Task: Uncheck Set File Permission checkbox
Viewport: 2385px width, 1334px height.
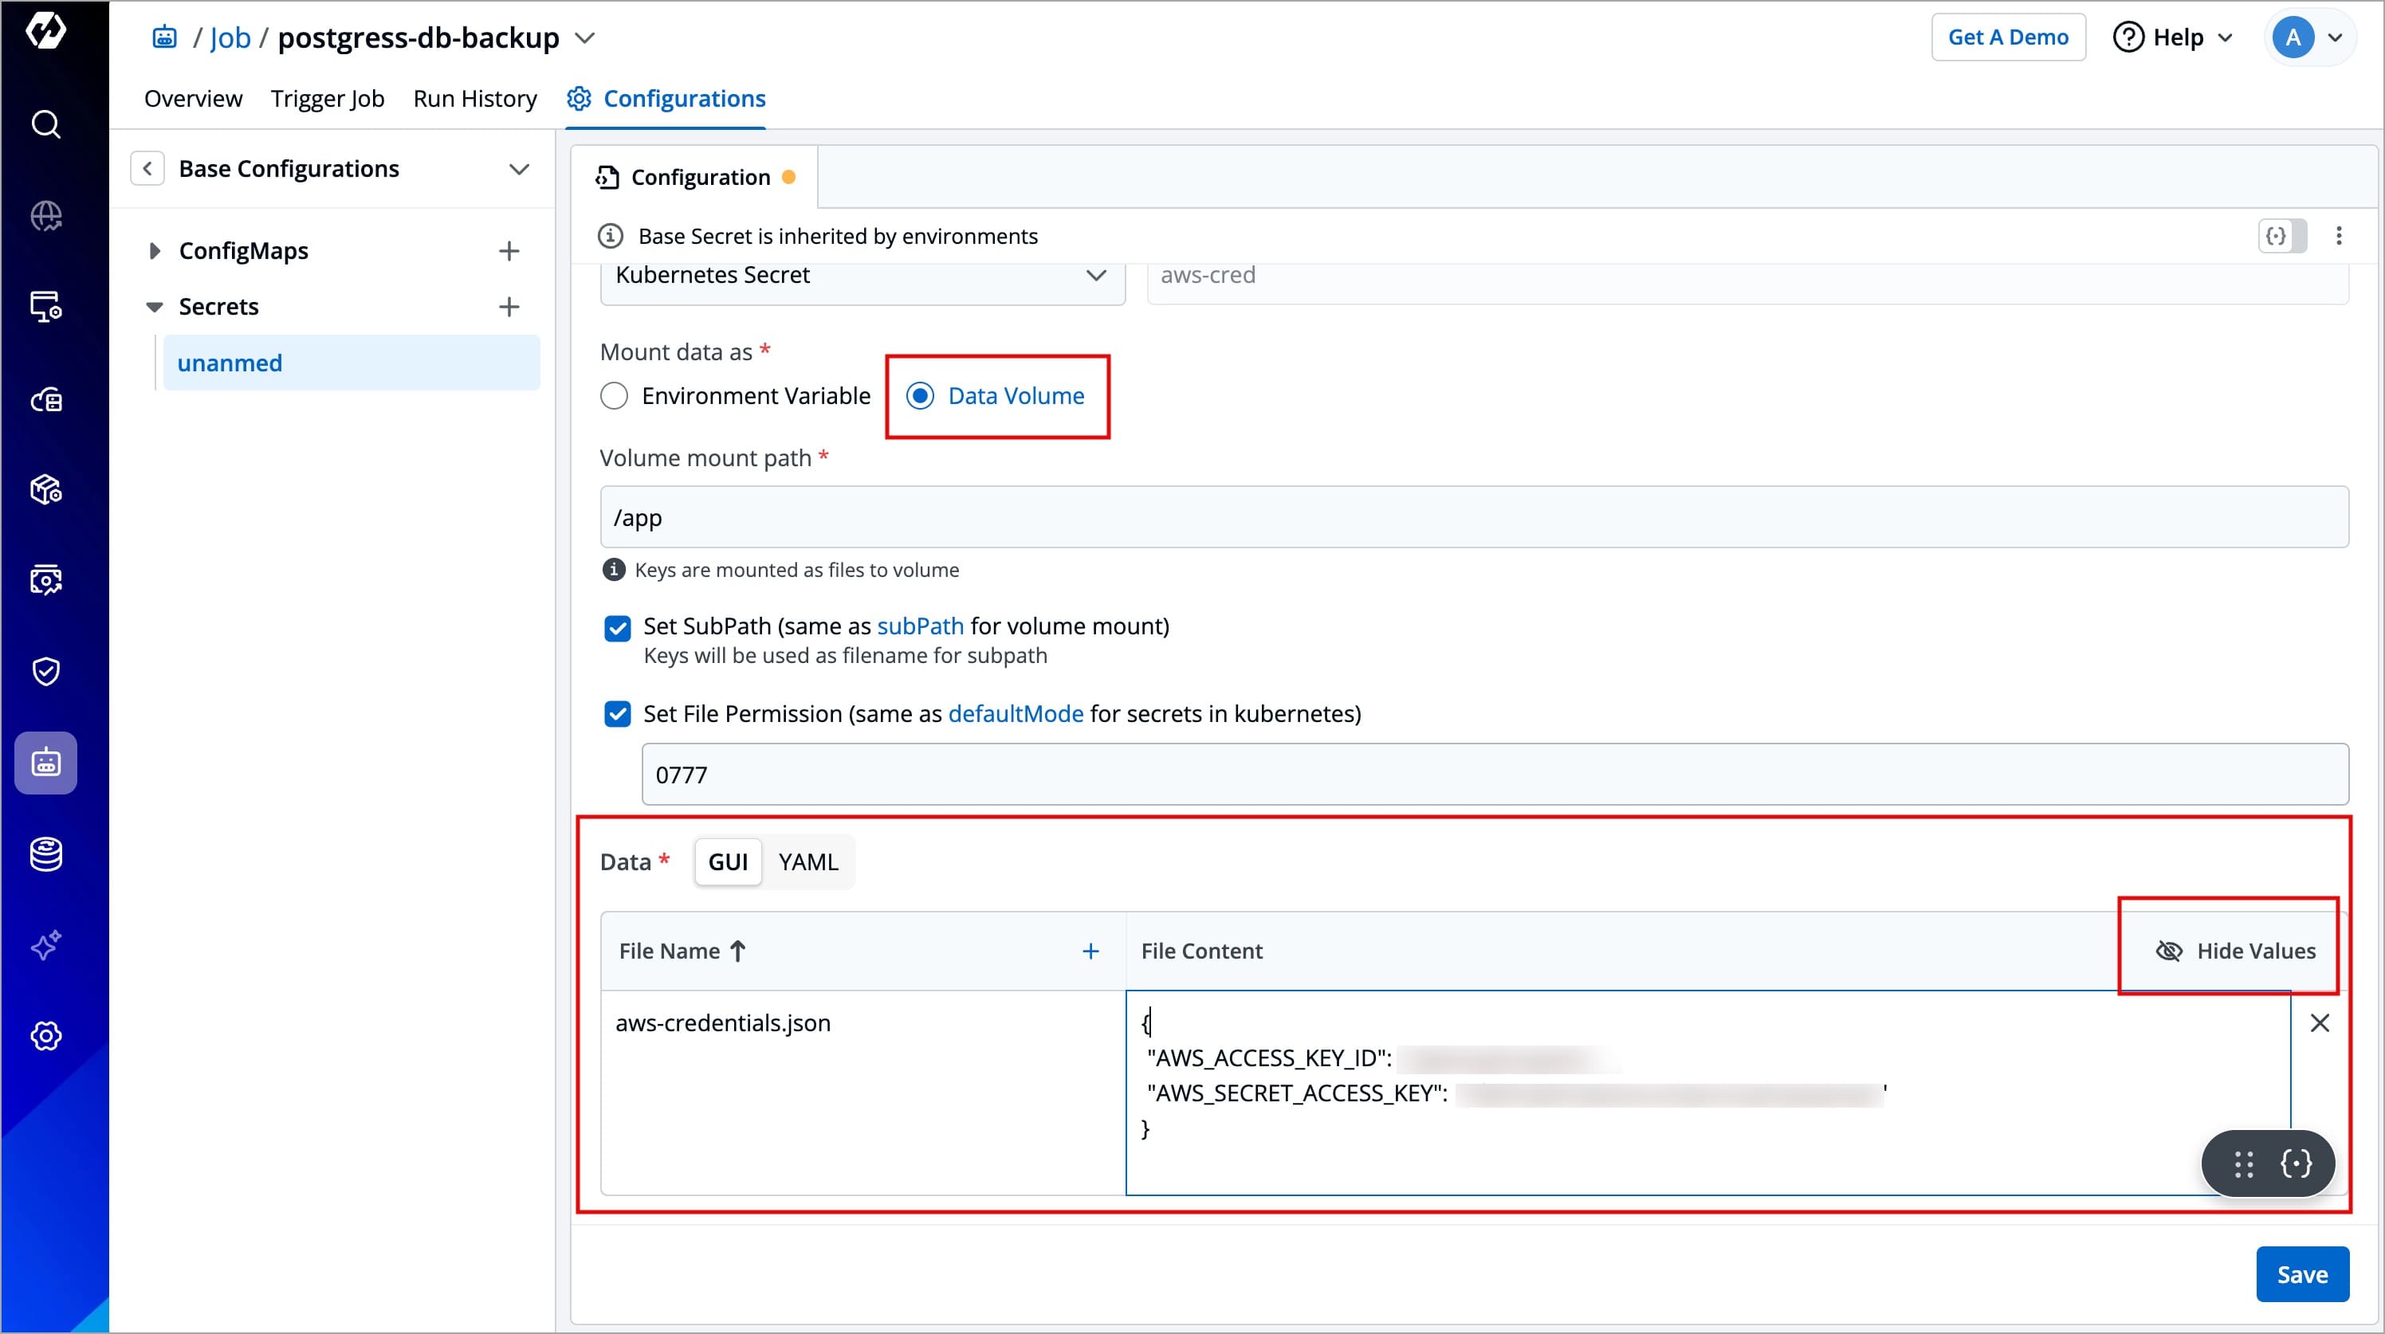Action: [x=618, y=714]
